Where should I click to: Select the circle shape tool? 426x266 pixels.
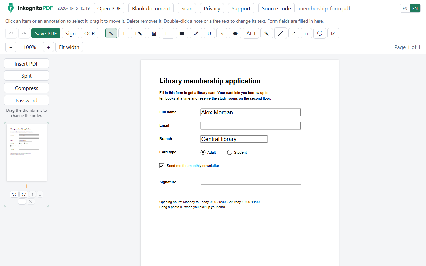click(x=319, y=33)
